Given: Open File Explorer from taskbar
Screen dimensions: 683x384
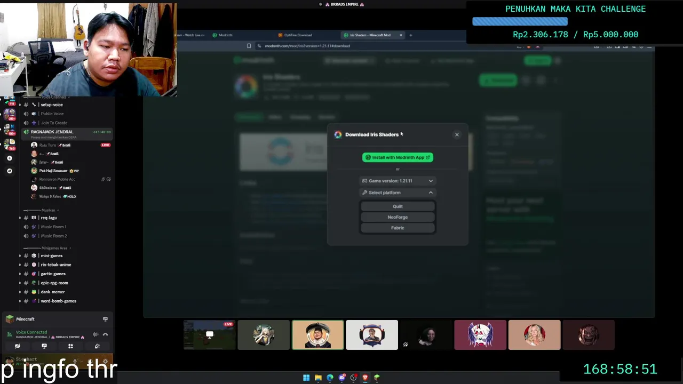Looking at the screenshot, I should click(318, 378).
